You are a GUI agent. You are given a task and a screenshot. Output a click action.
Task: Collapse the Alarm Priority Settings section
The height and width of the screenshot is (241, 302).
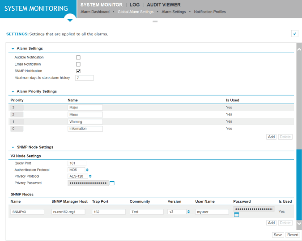click(x=13, y=91)
